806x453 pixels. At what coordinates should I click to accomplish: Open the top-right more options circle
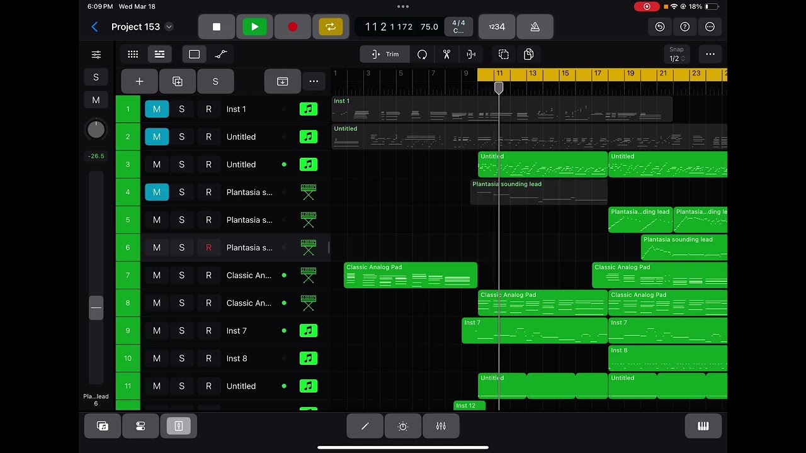coord(710,26)
